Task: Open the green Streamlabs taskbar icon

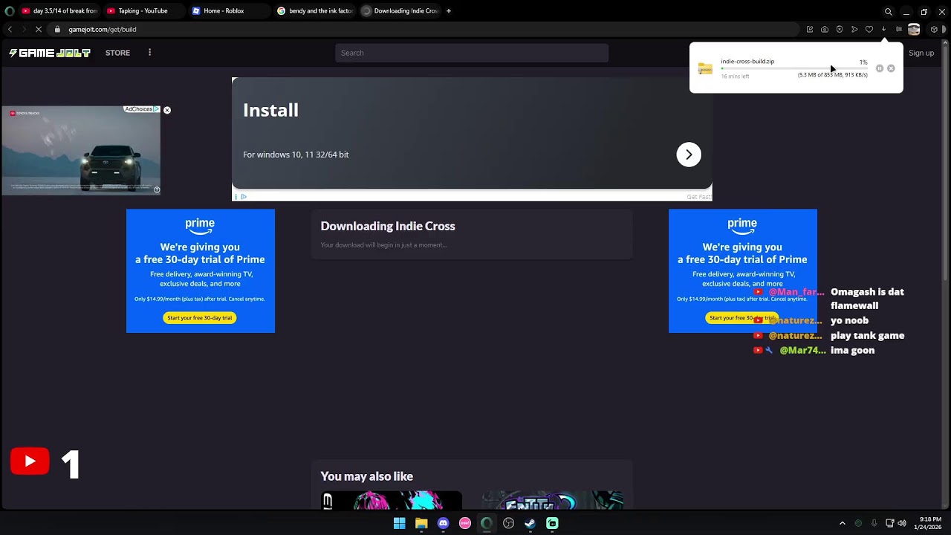Action: tap(552, 523)
